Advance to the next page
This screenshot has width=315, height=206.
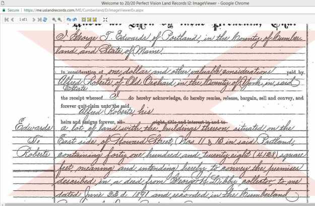34,19
